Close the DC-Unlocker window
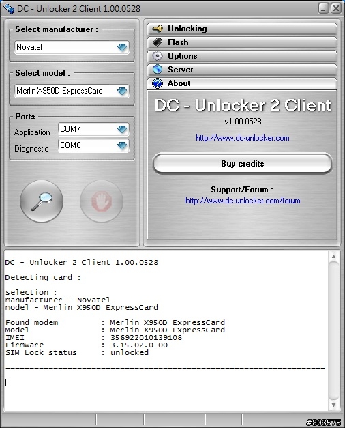 (336, 8)
